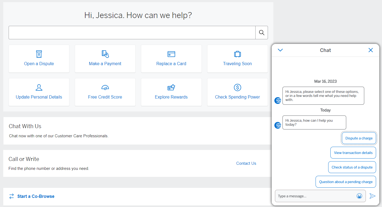Click 'Find the phone number or address' text
This screenshot has width=382, height=207.
coord(49,169)
